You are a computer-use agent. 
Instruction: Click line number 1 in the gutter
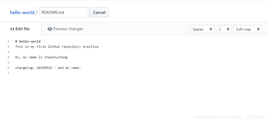coord(9,41)
